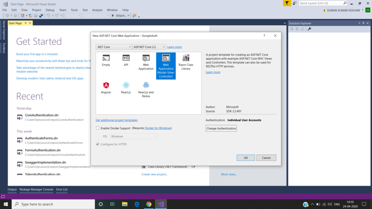This screenshot has width=372, height=209.
Task: Click Learn more beside the version dropdown
Action: pyautogui.click(x=174, y=47)
